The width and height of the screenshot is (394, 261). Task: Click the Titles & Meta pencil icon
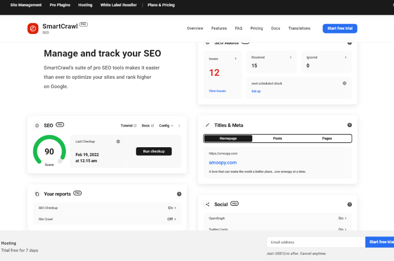(207, 125)
